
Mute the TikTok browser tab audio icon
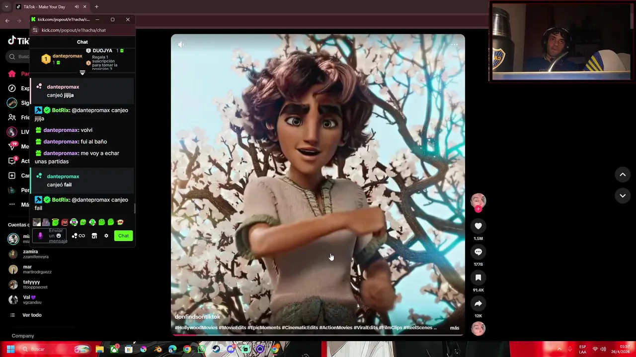pyautogui.click(x=77, y=7)
